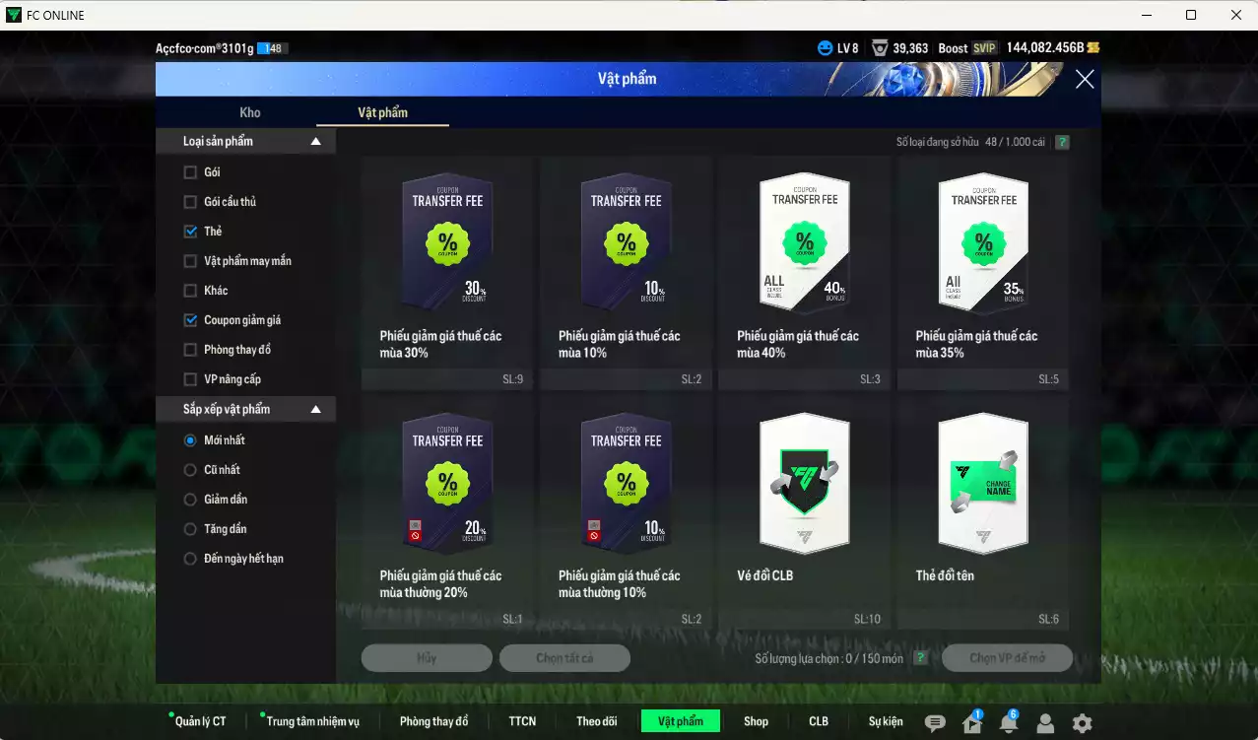Image resolution: width=1258 pixels, height=740 pixels.
Task: Click the green question mark near owned item count
Action: (1060, 142)
